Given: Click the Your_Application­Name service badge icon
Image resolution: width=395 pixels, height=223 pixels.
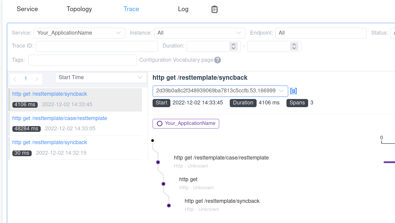Looking at the screenshot, I should coord(160,123).
